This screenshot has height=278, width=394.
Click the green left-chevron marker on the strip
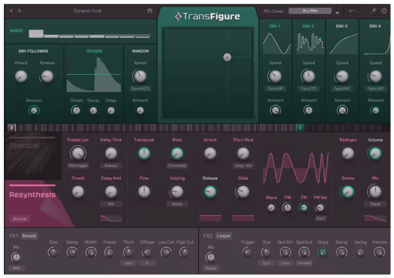pos(300,128)
